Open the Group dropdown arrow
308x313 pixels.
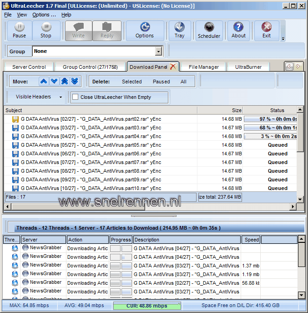(158, 51)
